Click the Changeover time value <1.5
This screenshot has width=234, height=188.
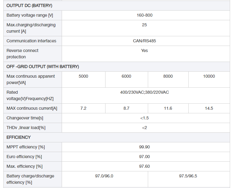click(x=145, y=118)
